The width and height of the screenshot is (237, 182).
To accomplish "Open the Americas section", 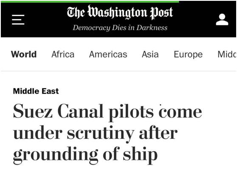I will tap(108, 54).
